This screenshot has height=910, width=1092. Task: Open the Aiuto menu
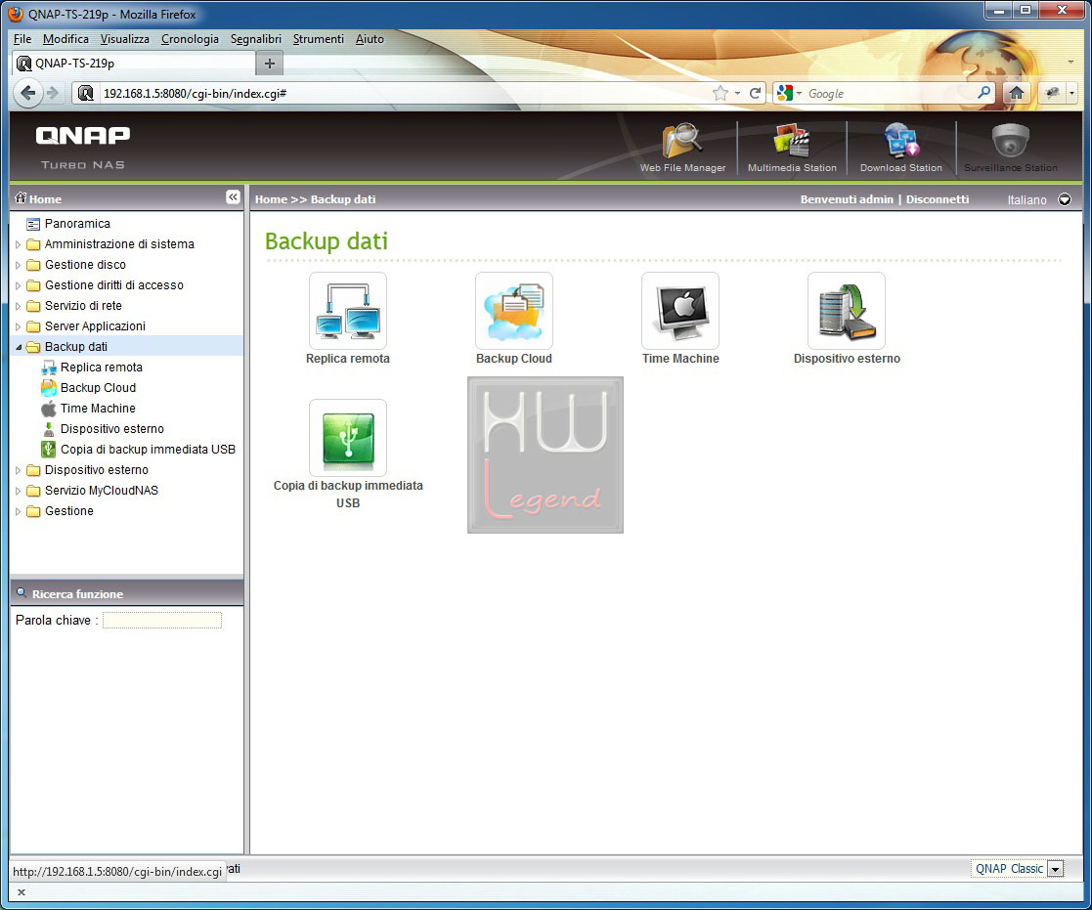[x=370, y=39]
